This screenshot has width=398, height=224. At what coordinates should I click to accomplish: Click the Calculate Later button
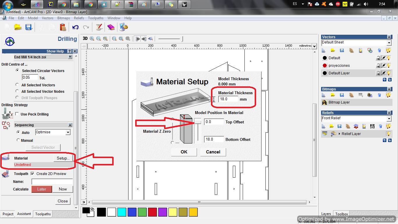click(42, 189)
